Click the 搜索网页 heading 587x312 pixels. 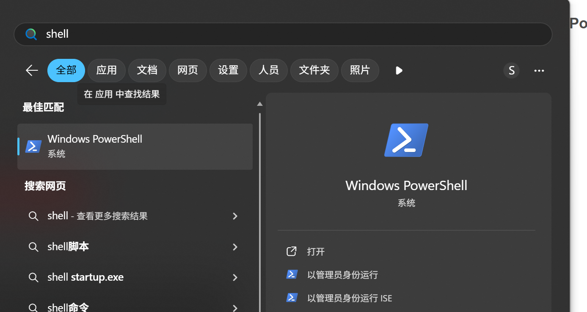click(45, 186)
